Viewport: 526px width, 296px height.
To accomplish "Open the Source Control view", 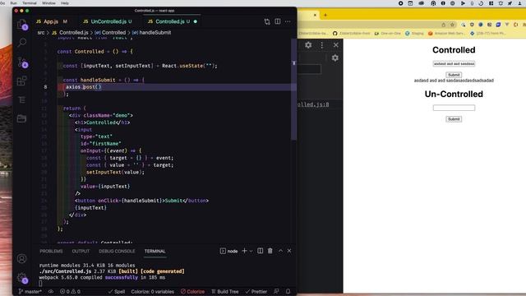I will (x=22, y=62).
